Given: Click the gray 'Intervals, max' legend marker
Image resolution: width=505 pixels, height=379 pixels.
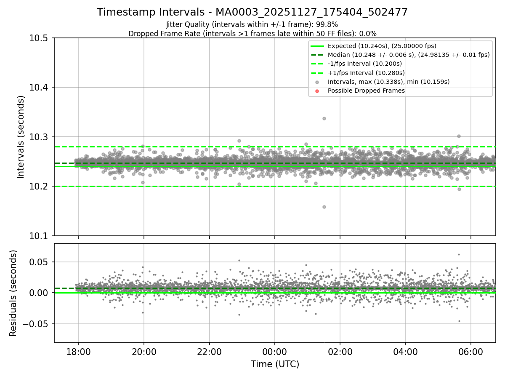Looking at the screenshot, I should tap(317, 82).
